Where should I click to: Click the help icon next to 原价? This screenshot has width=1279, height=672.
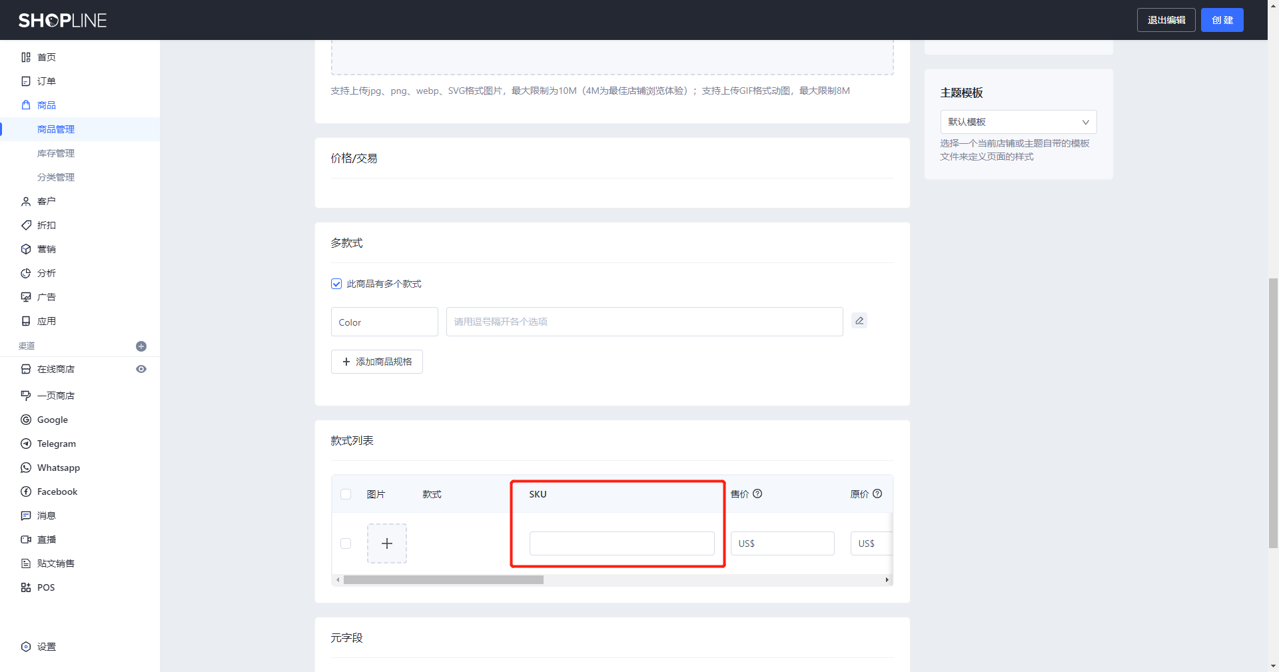point(877,494)
